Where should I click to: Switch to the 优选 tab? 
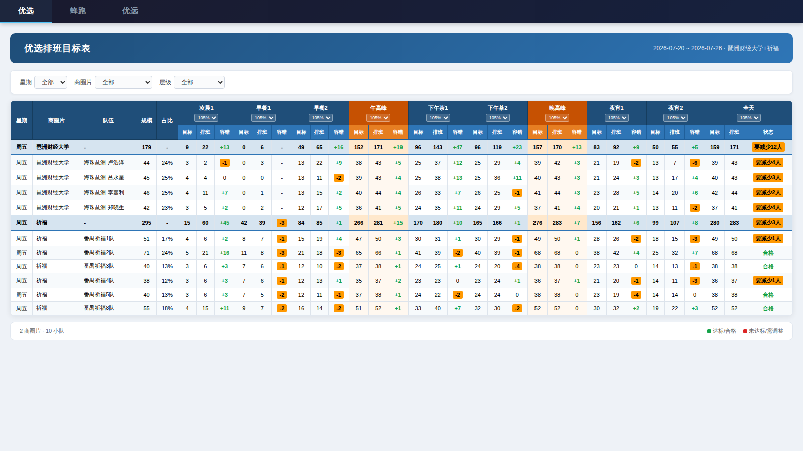pos(26,11)
